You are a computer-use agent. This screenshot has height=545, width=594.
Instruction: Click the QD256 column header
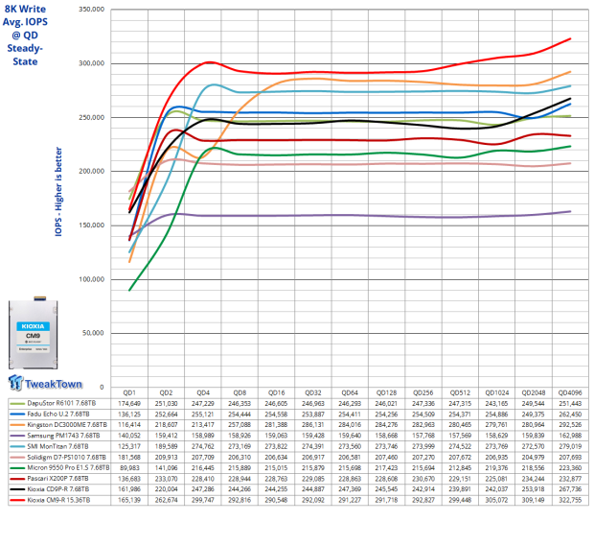pos(423,392)
